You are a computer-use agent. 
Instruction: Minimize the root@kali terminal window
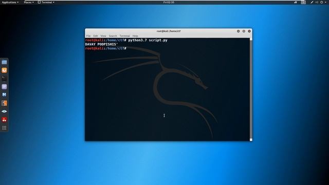click(238, 31)
